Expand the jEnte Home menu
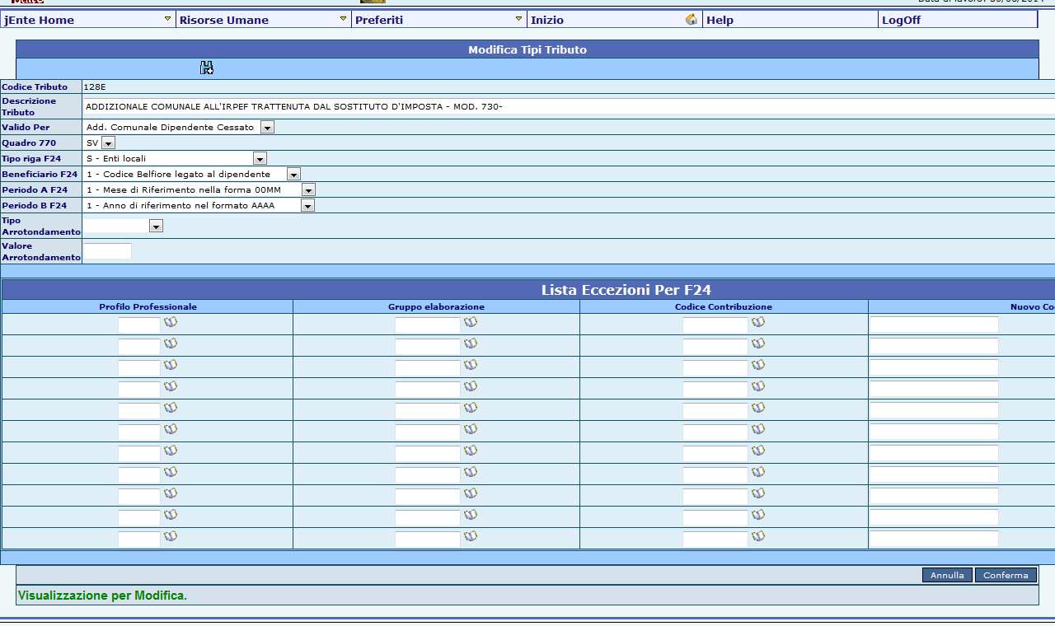This screenshot has width=1055, height=626. pos(88,20)
